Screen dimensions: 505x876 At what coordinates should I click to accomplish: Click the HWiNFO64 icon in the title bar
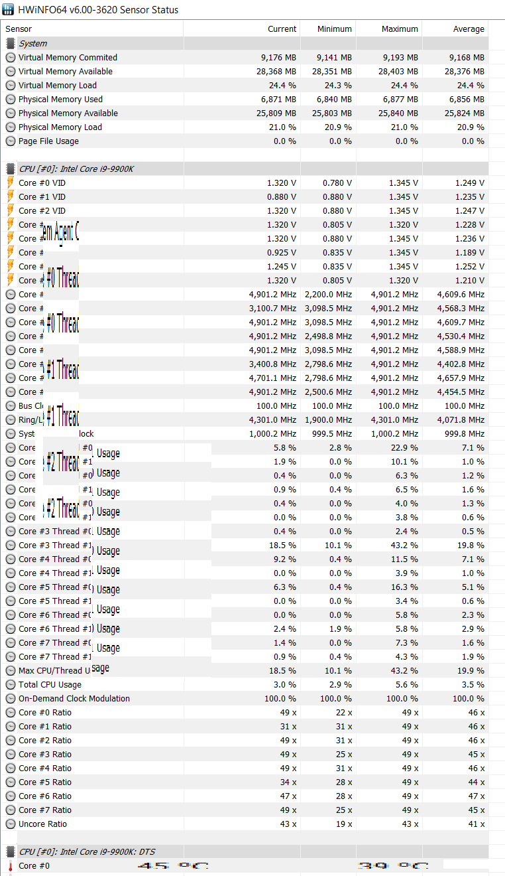point(9,10)
